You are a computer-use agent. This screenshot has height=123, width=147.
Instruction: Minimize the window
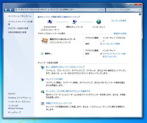point(128,4)
